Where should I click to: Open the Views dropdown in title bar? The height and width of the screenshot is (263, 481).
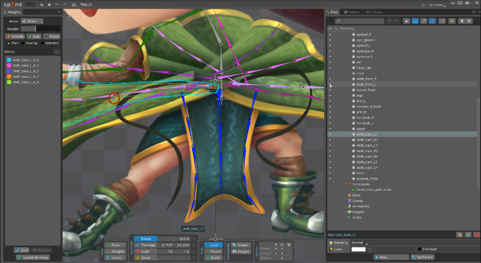click(x=437, y=5)
